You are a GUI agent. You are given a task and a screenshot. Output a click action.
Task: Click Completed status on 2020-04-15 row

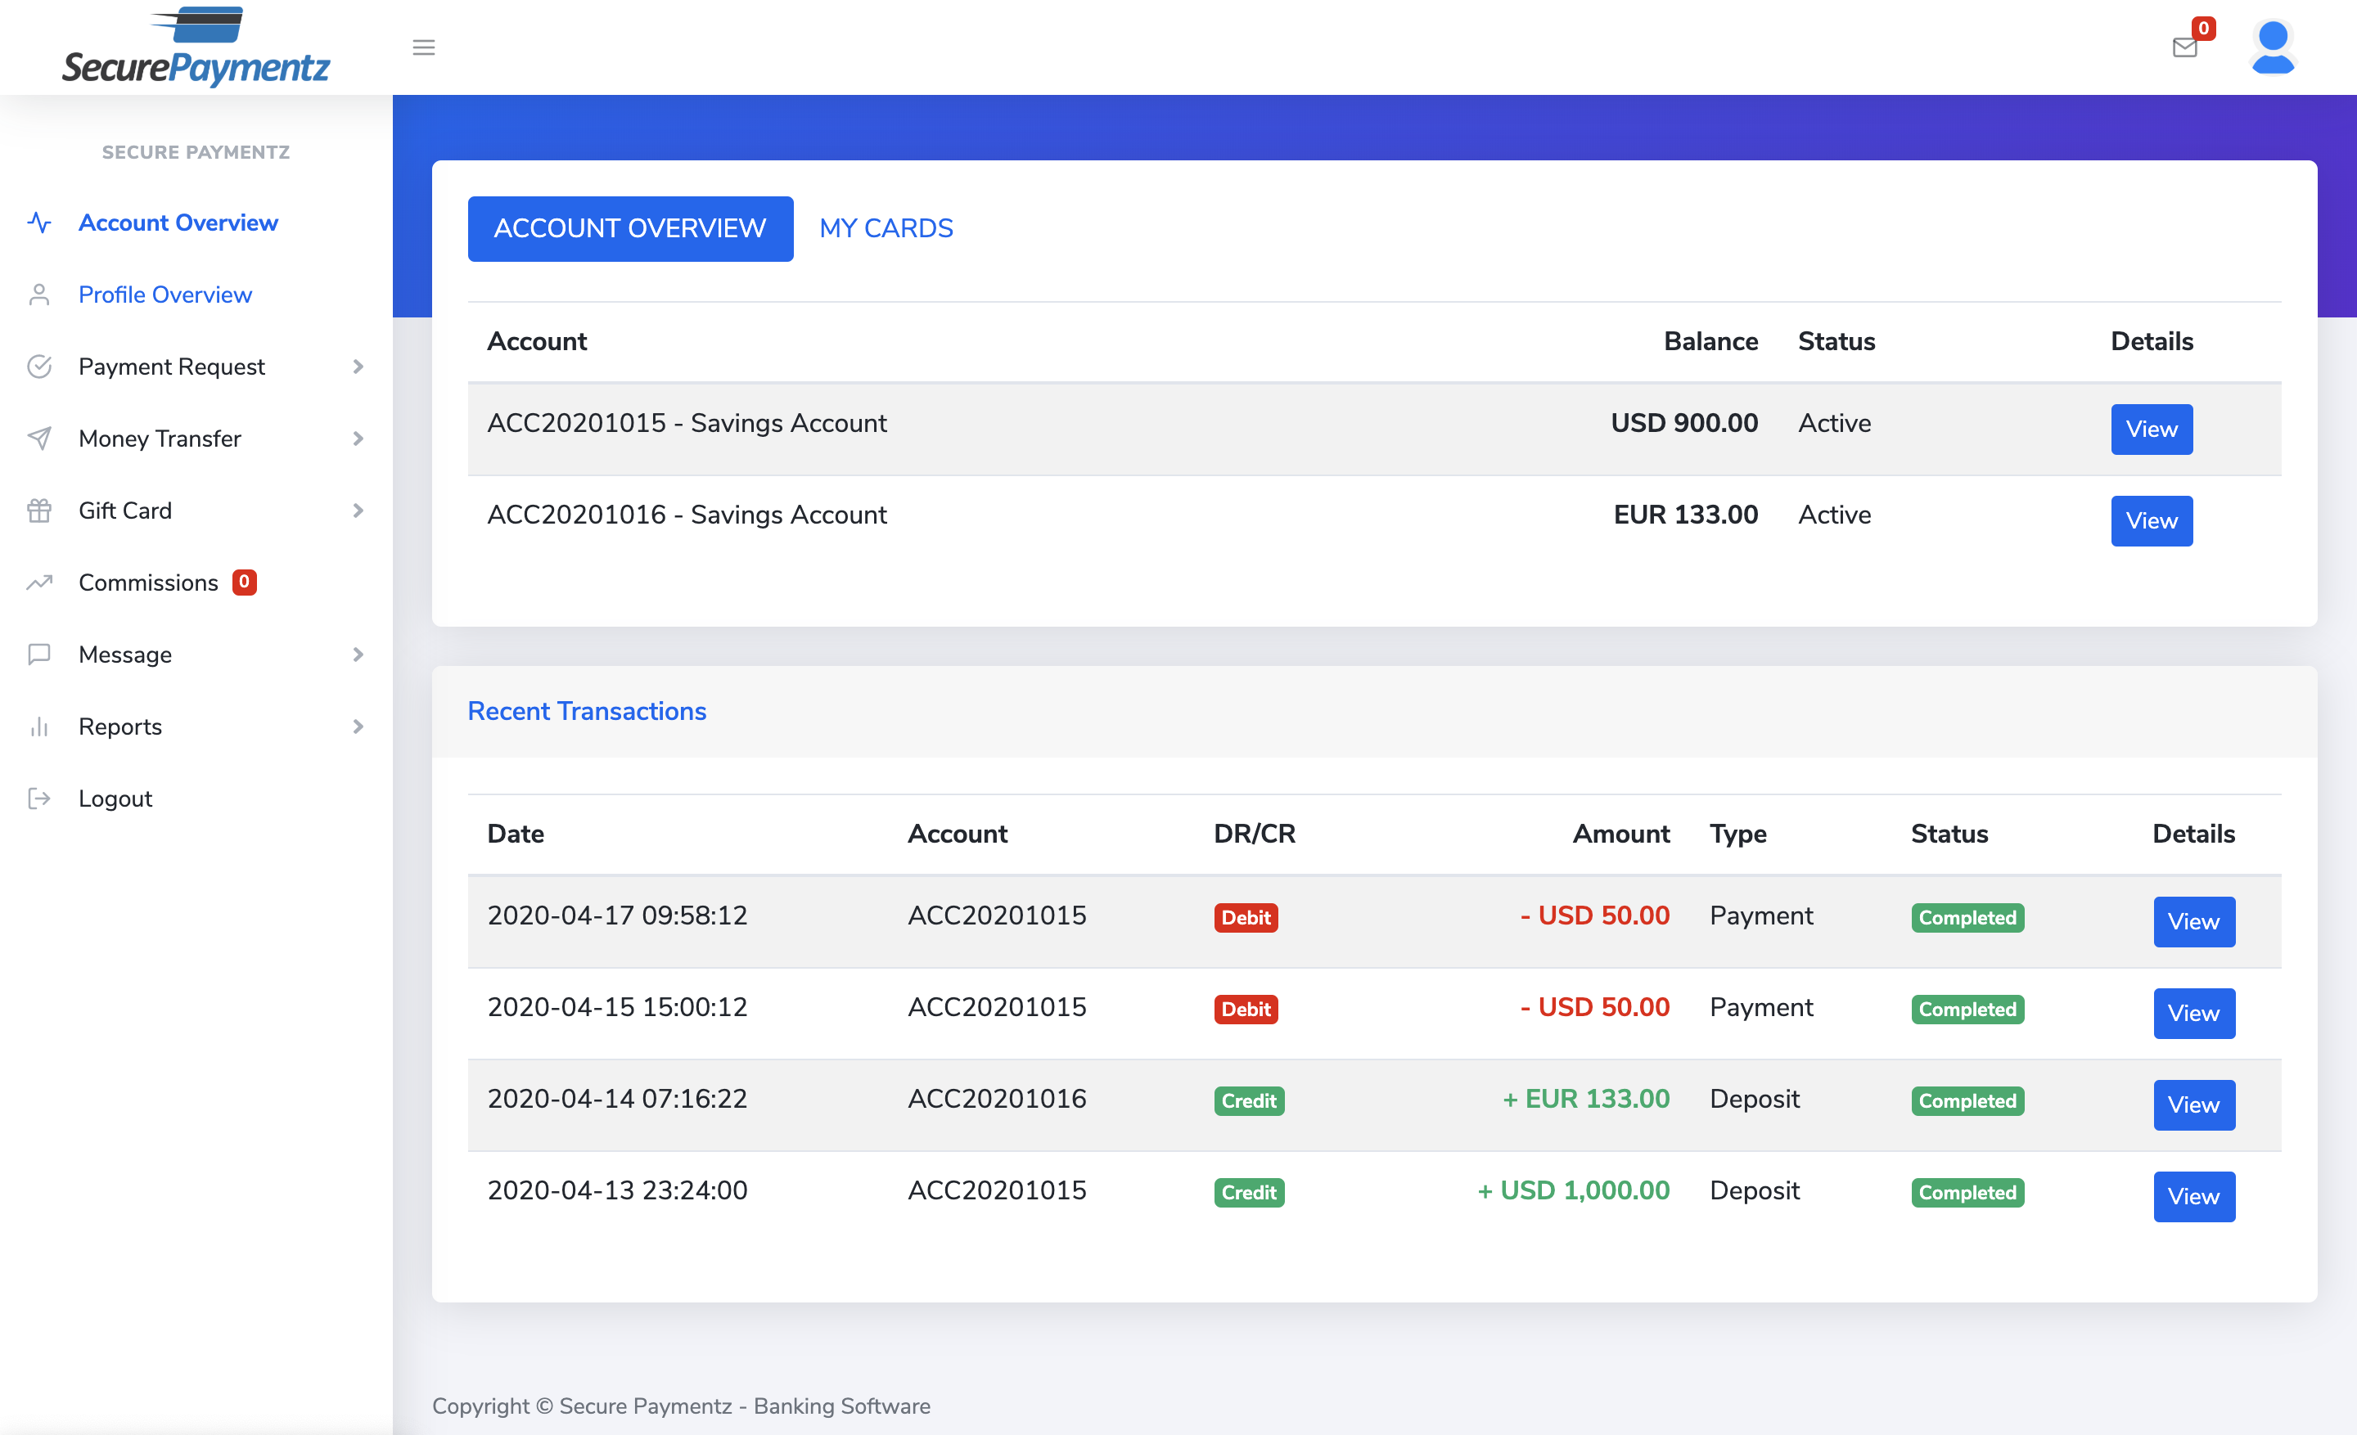(1967, 1010)
